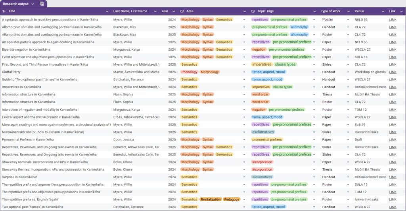406x211 pixels.
Task: Click the chip icon in Topic Tags header
Action: (x=253, y=11)
